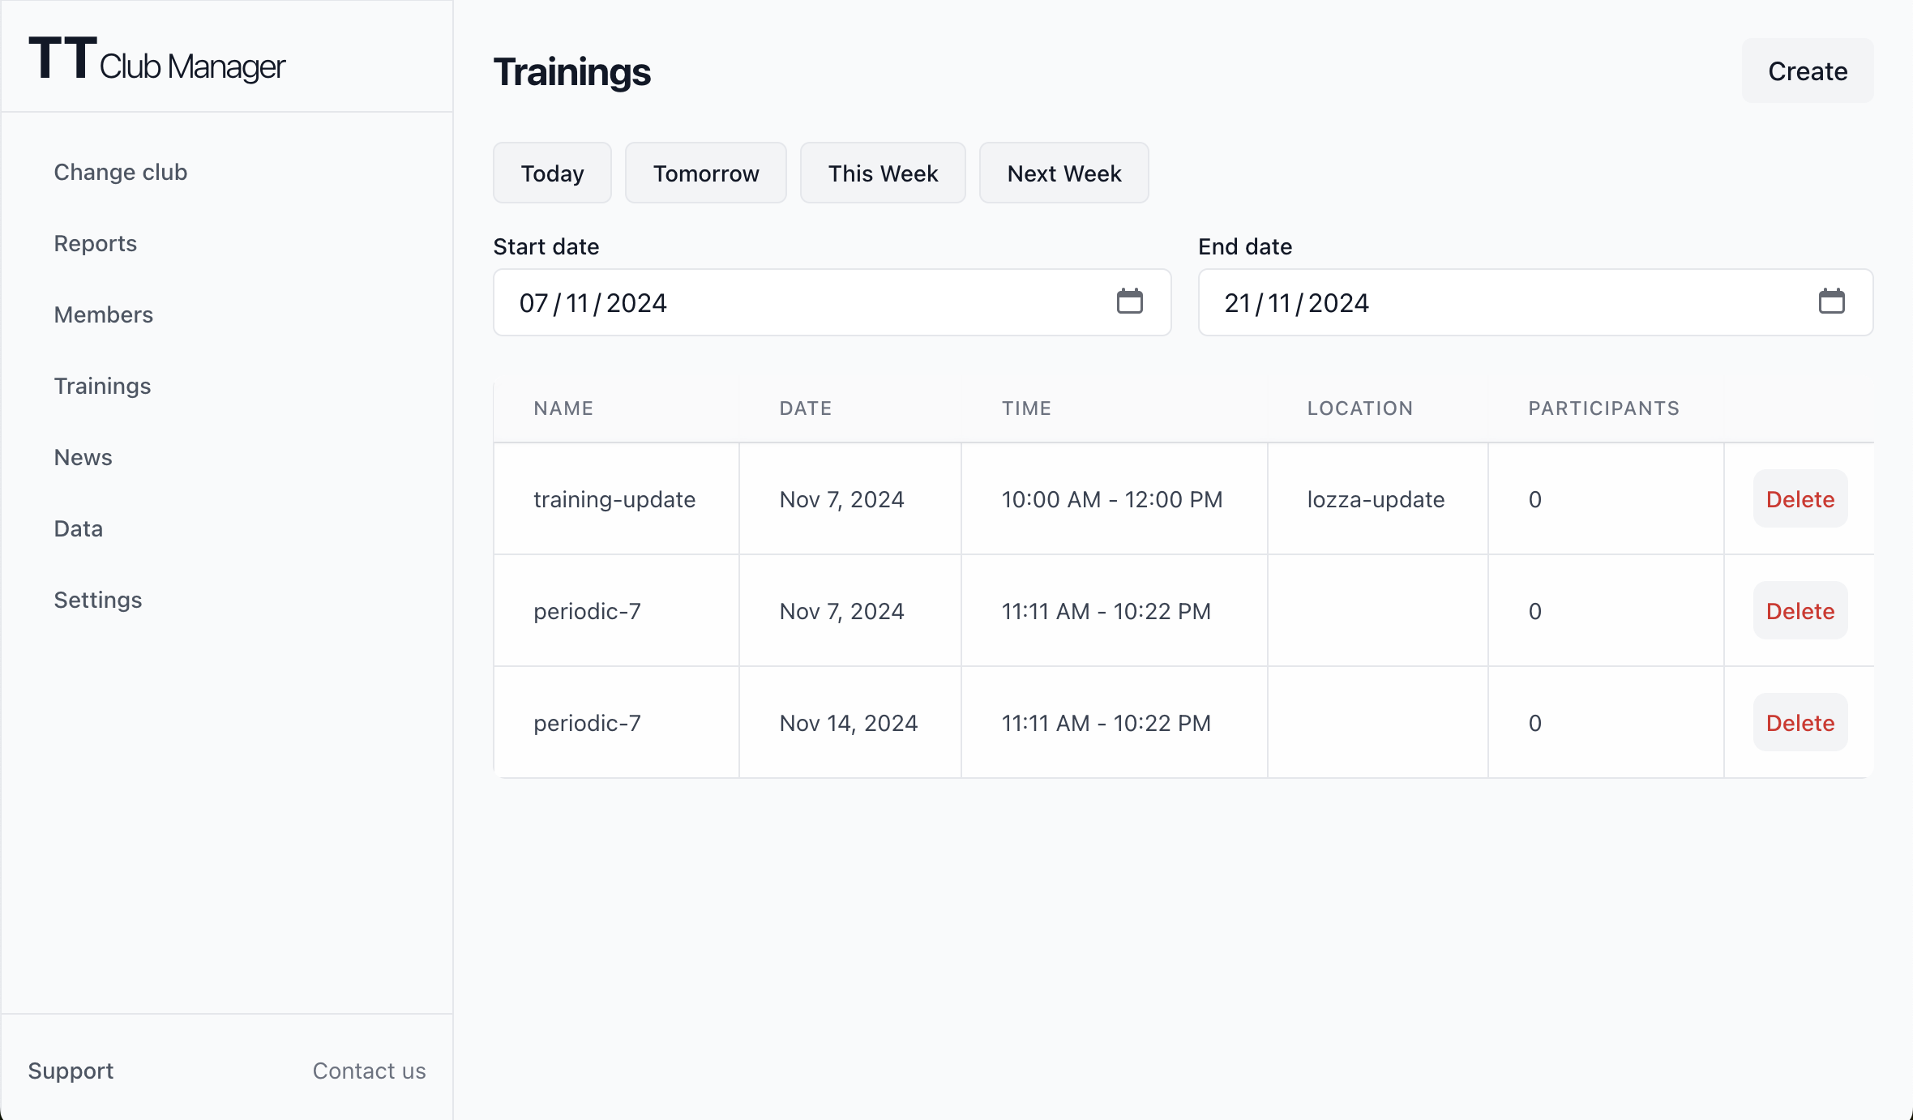
Task: Open Change club in sidebar
Action: tap(121, 172)
